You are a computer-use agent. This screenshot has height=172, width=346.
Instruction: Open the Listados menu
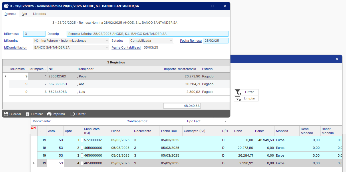(x=39, y=14)
